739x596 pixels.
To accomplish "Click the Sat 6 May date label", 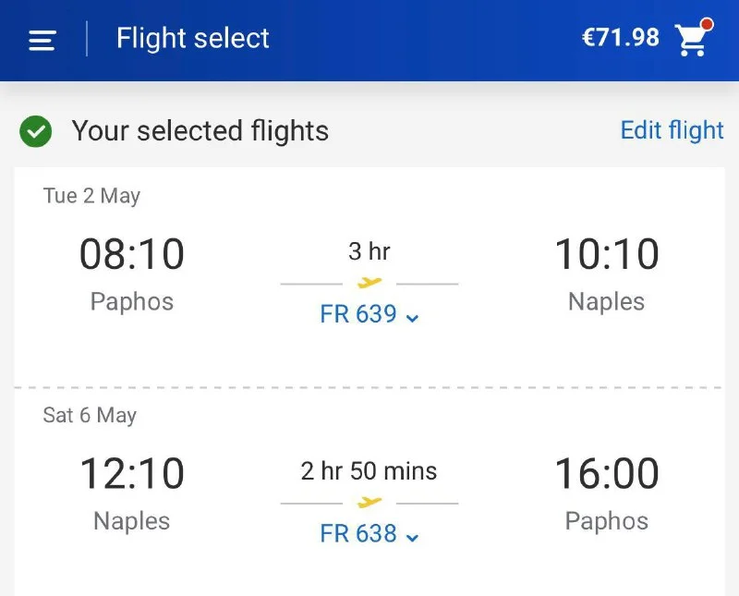I will 90,415.
